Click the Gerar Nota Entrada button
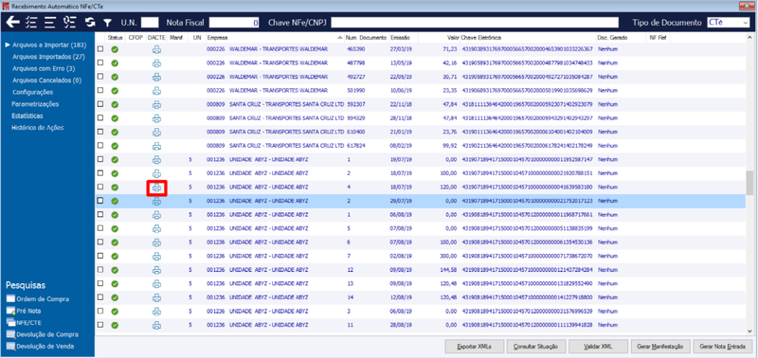Viewport: 758px width, 358px height. (x=722, y=347)
